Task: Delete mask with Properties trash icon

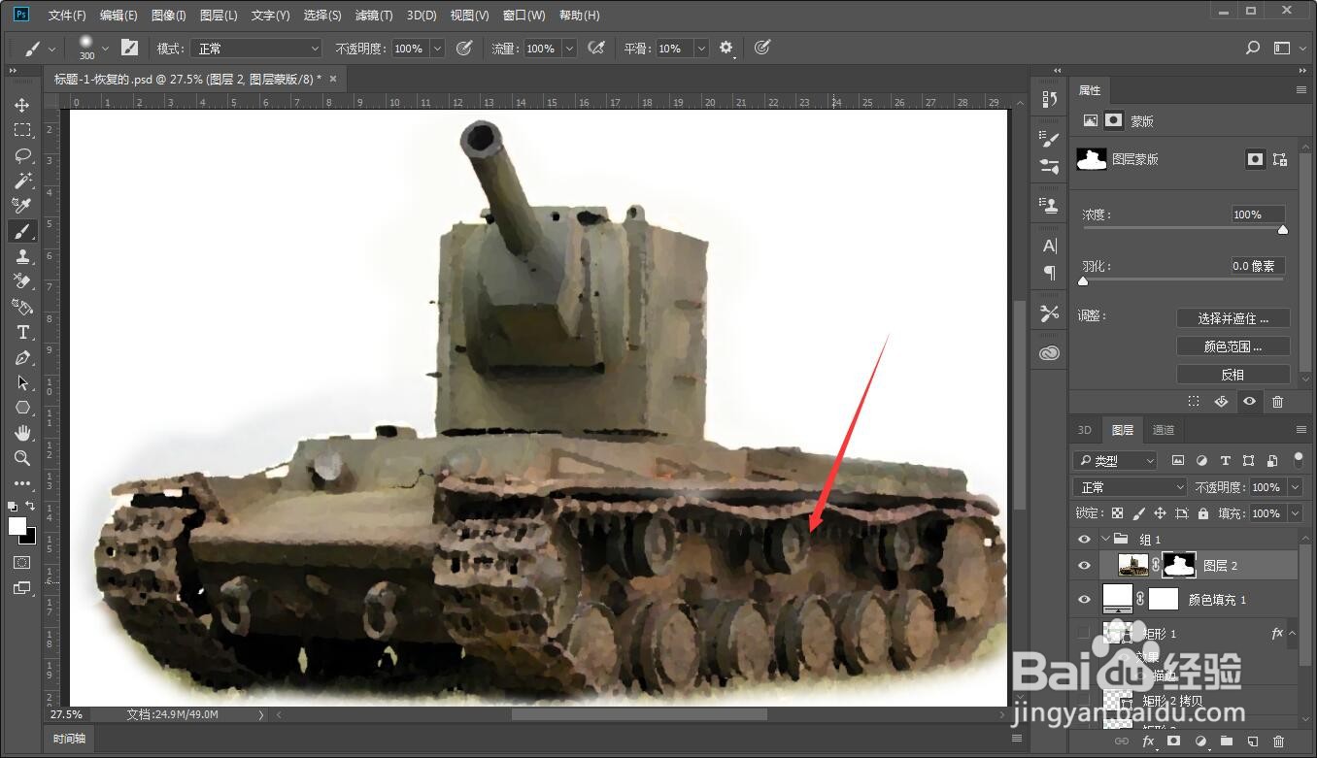Action: (x=1278, y=401)
